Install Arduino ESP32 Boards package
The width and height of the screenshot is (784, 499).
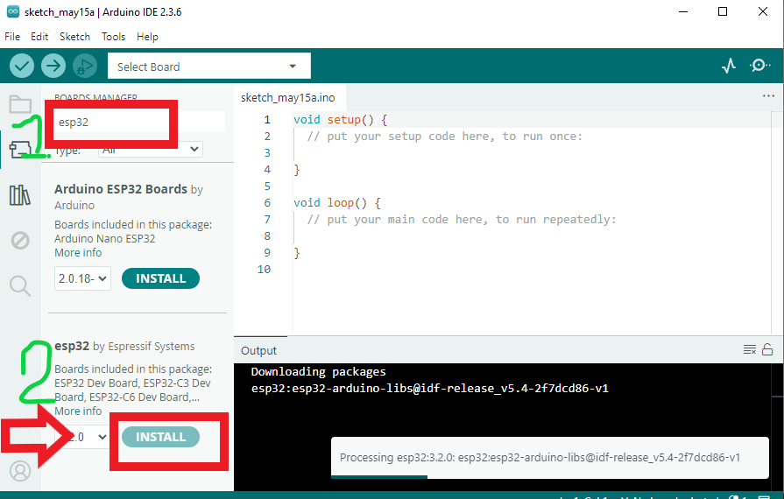[x=160, y=278]
